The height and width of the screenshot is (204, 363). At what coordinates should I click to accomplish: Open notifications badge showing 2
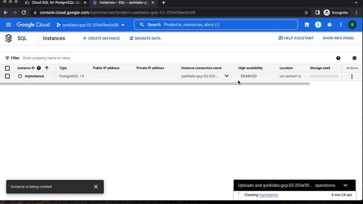(x=318, y=25)
